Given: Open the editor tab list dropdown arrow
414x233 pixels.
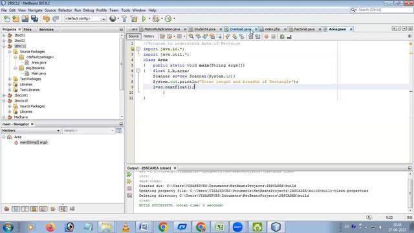Looking at the screenshot, I should [x=404, y=28].
